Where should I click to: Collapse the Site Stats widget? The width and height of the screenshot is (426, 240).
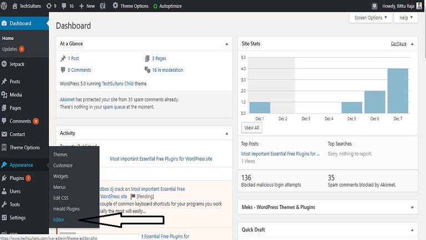[x=412, y=44]
